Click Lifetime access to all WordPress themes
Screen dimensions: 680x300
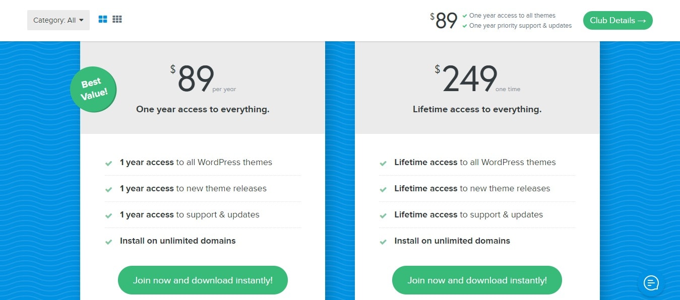[x=475, y=162]
